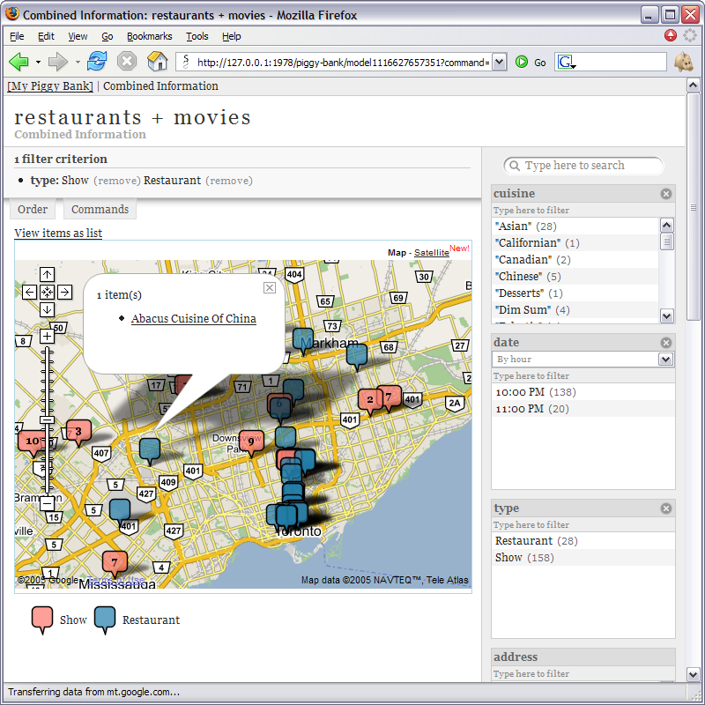
Task: Click the Home icon in toolbar
Action: point(157,62)
